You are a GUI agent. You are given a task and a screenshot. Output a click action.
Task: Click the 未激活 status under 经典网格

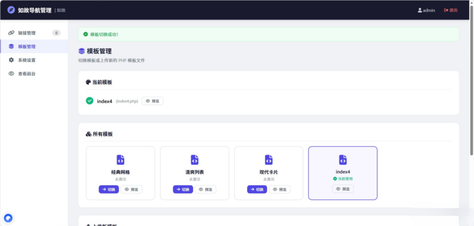120,179
